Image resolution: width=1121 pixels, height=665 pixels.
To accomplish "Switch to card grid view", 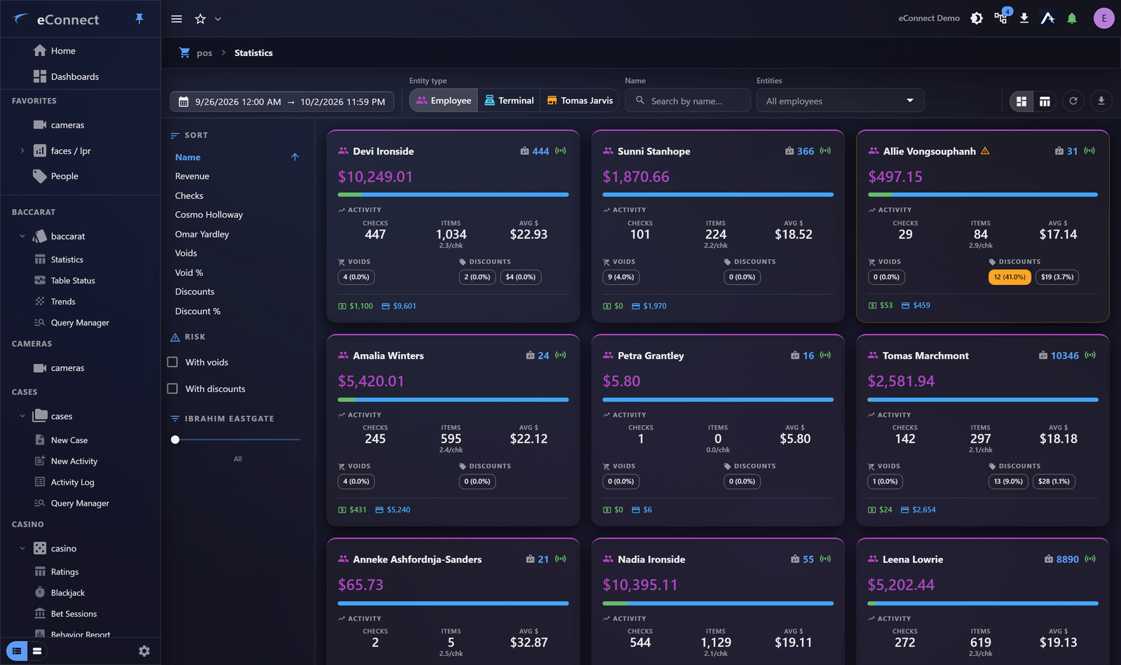I will point(1022,101).
